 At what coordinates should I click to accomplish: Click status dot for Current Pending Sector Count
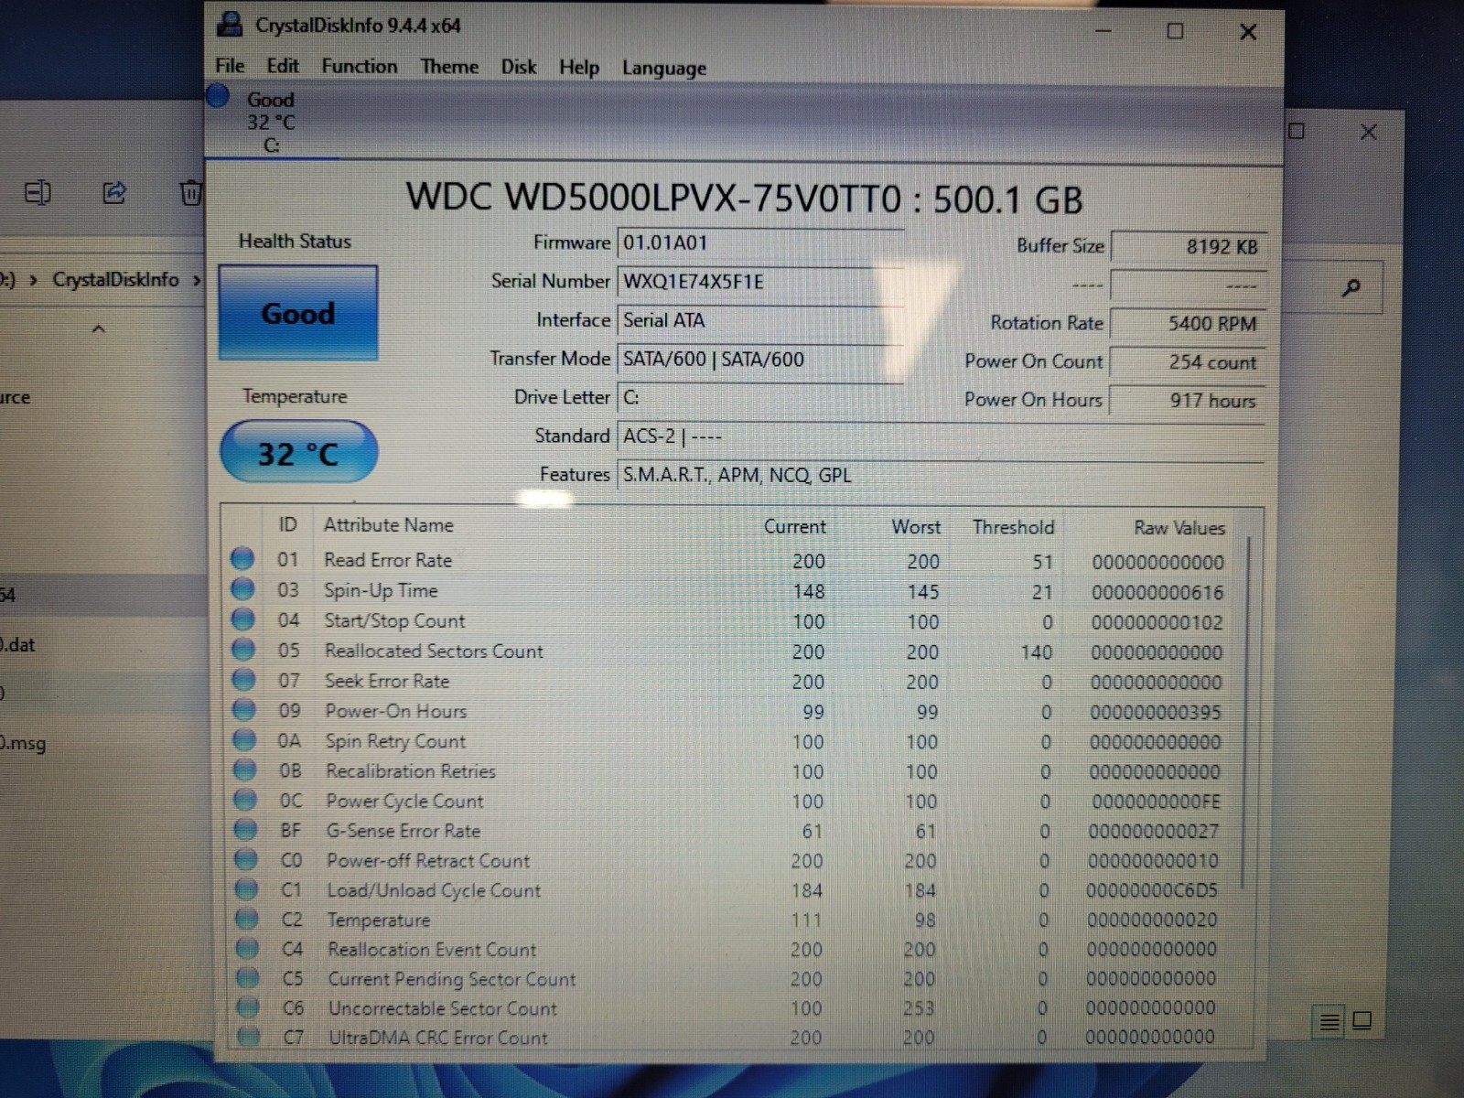click(x=247, y=977)
